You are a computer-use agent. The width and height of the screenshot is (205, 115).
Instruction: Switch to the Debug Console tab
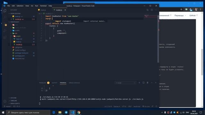pyautogui.click(x=74, y=83)
